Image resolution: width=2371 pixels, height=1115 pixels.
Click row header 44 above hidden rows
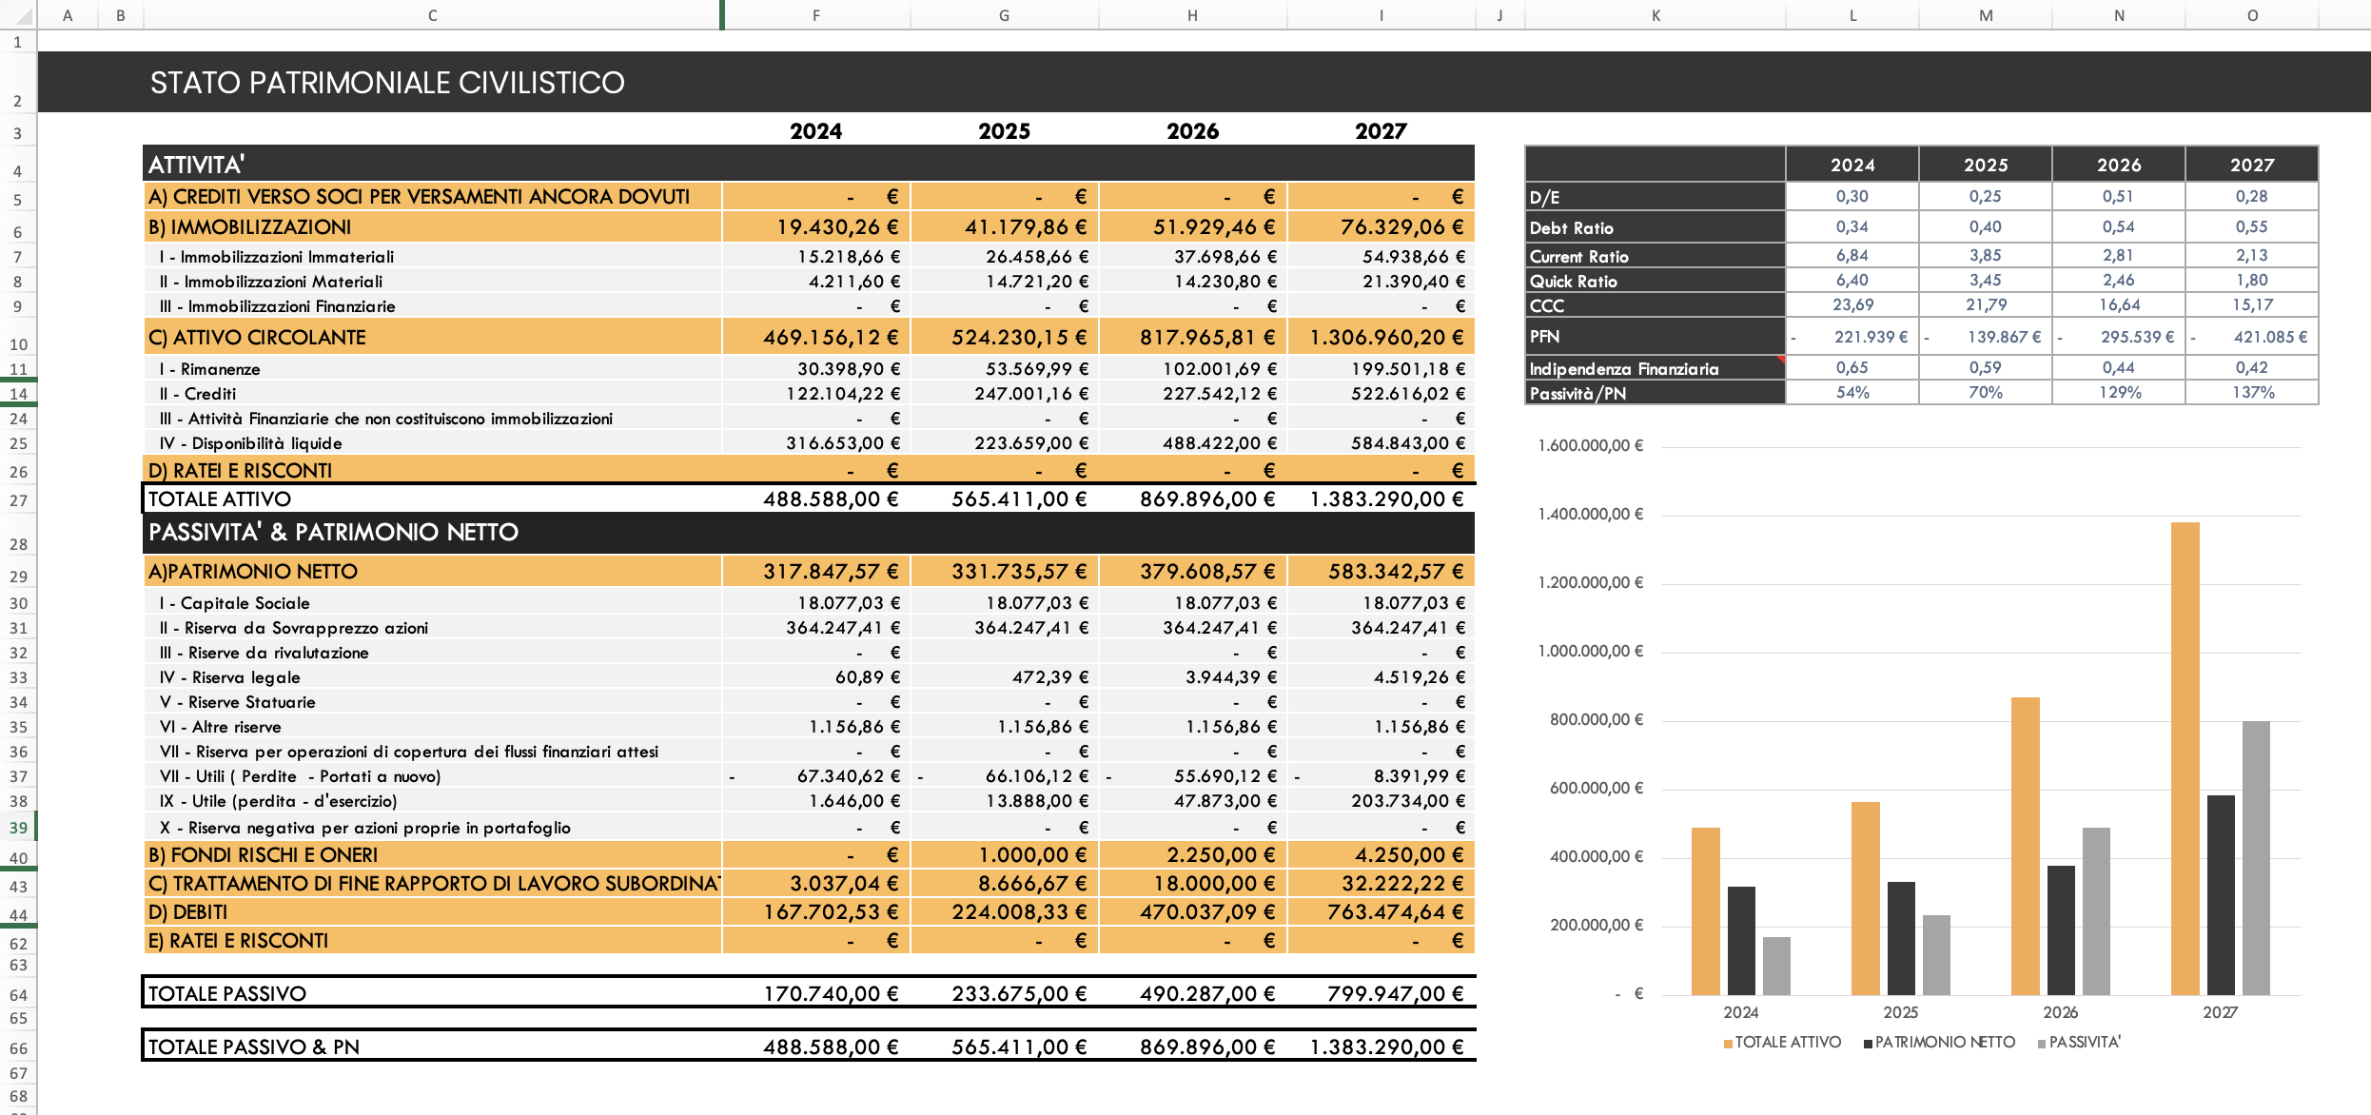point(18,915)
